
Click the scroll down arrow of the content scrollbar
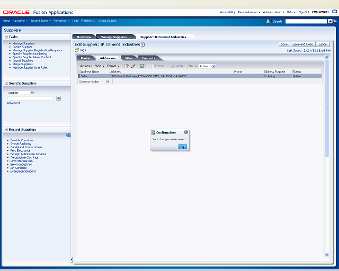(x=327, y=255)
